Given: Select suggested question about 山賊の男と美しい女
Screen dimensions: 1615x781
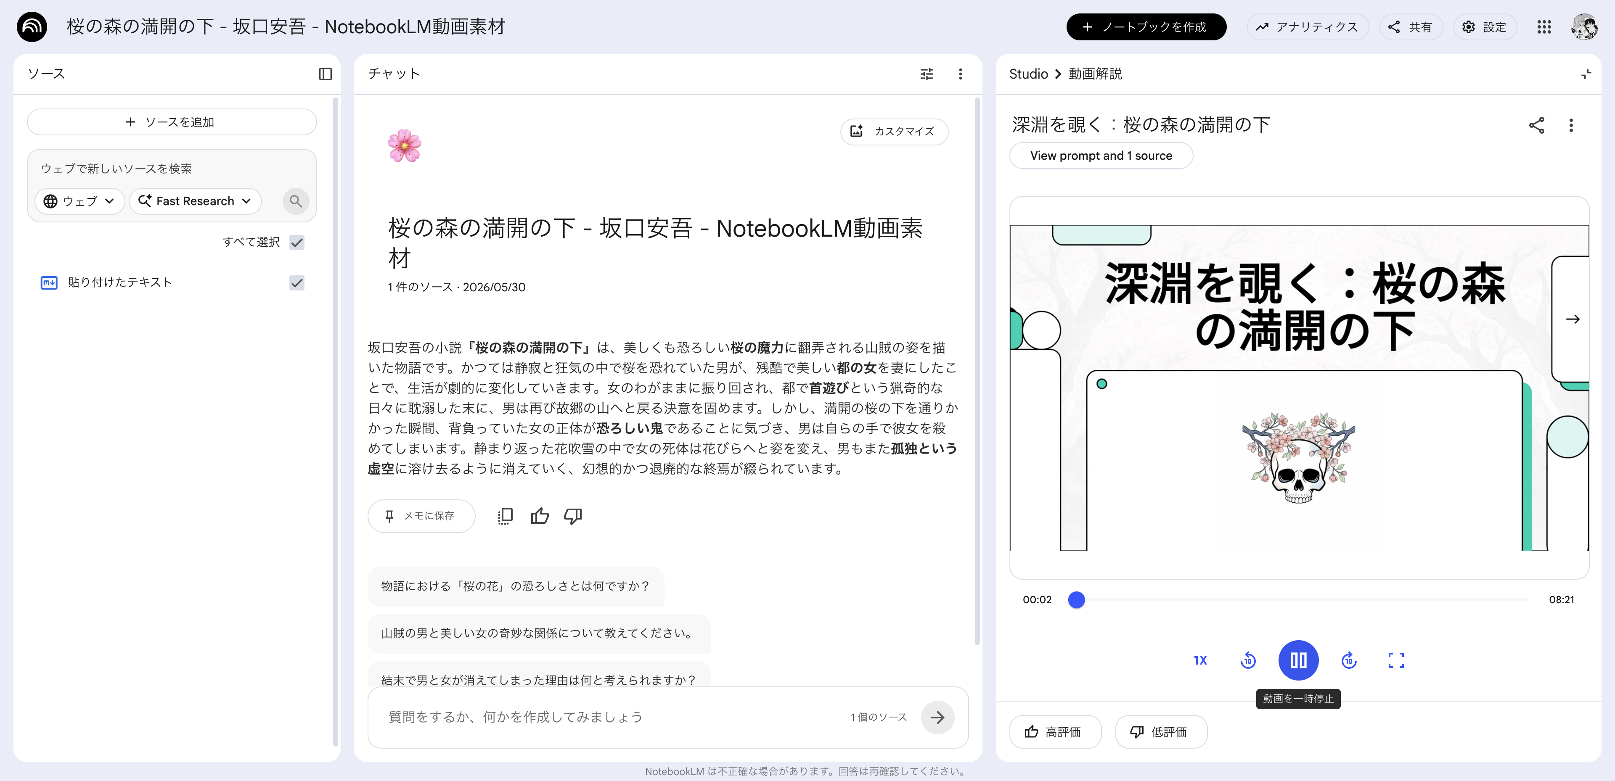Looking at the screenshot, I should 538,633.
